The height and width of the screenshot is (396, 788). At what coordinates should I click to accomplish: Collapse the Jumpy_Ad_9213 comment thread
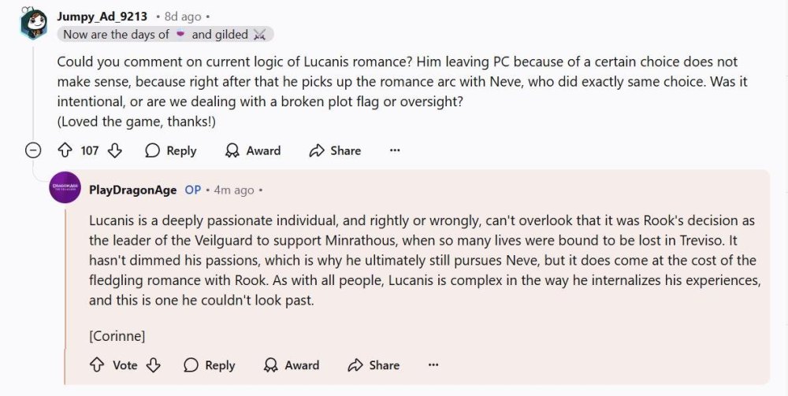(33, 150)
